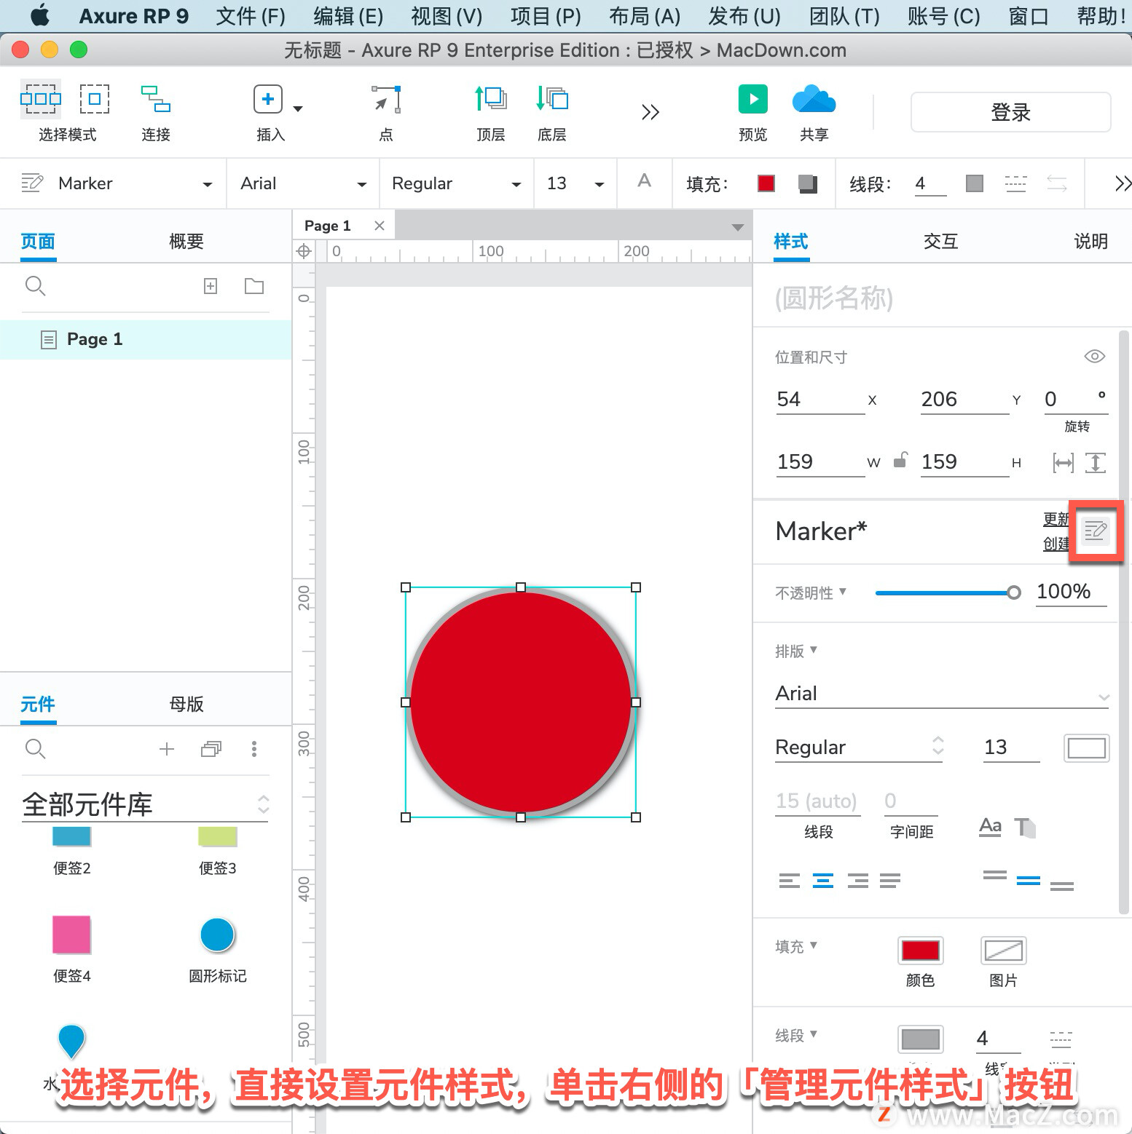The width and height of the screenshot is (1132, 1134).
Task: Click the Add Folder icon
Action: [x=254, y=286]
